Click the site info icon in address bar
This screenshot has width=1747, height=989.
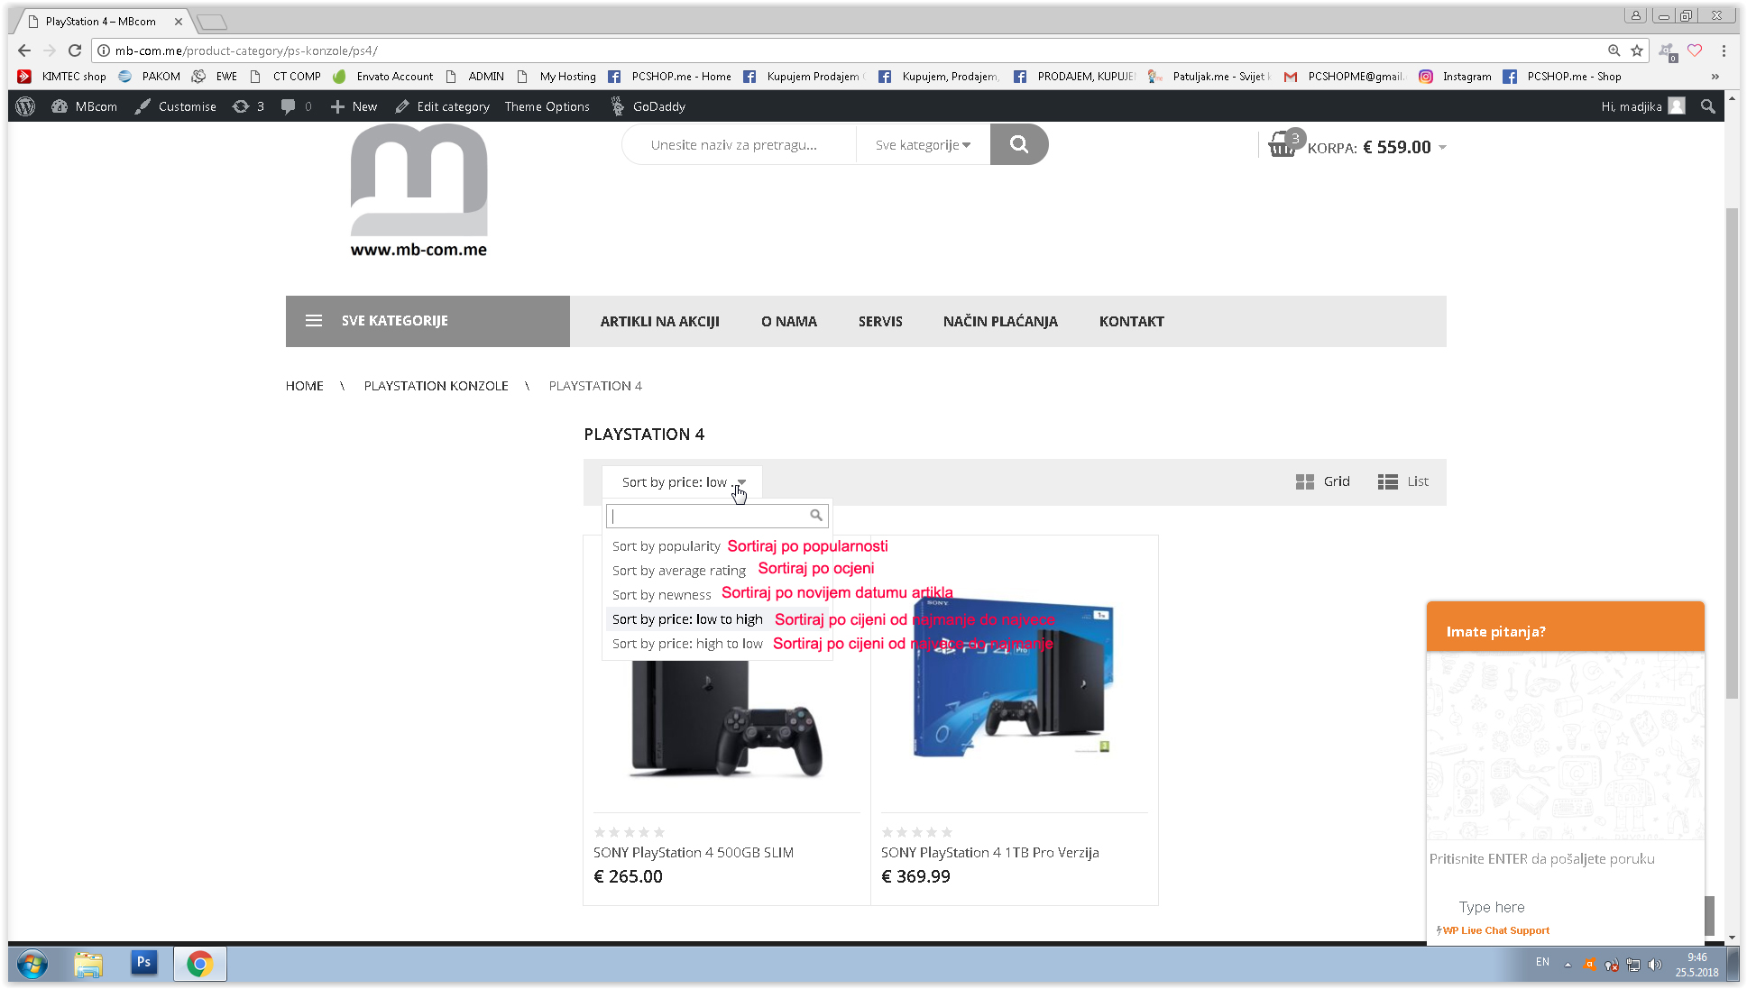[x=104, y=50]
